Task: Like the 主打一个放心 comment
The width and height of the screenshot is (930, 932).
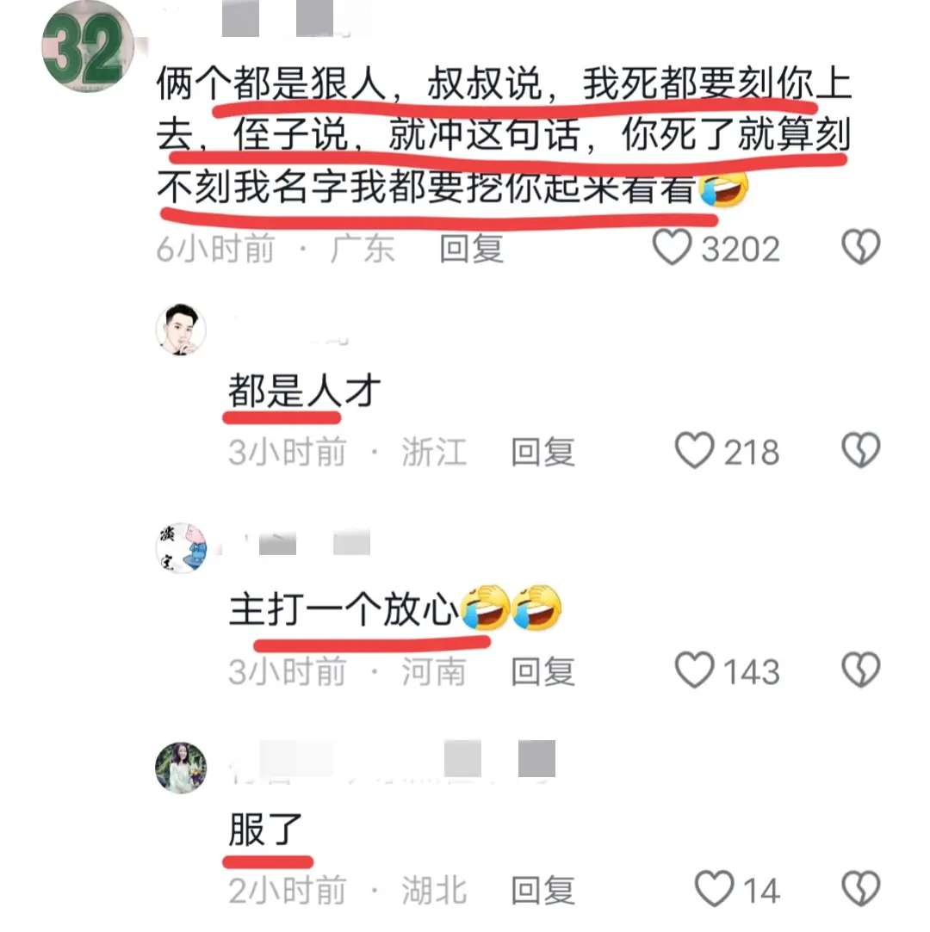Action: pos(694,670)
